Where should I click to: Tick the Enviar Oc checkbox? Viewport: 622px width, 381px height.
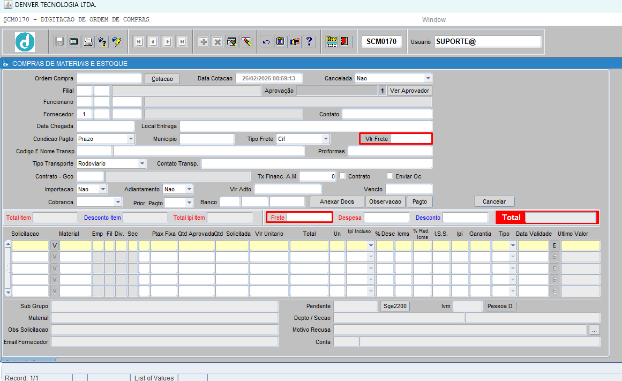[390, 176]
